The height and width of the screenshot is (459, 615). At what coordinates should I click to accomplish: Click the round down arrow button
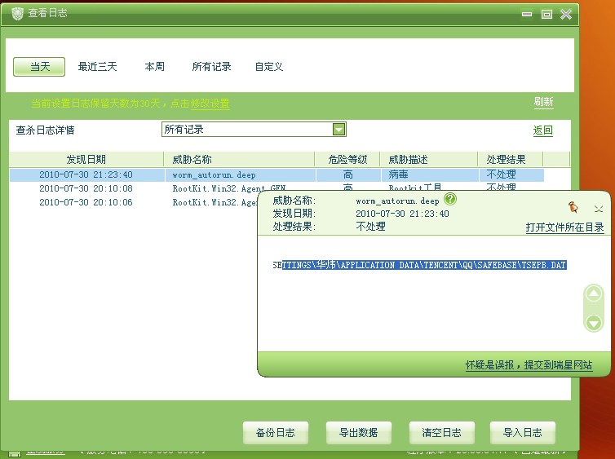[x=594, y=323]
